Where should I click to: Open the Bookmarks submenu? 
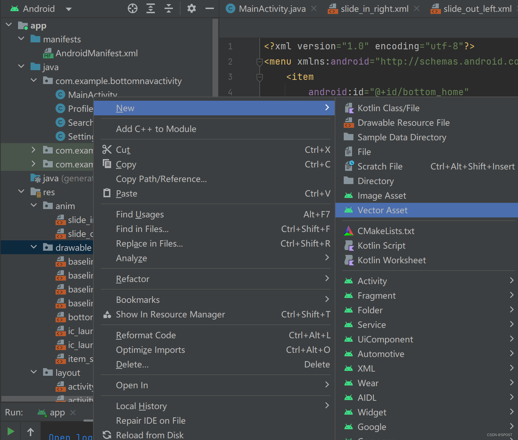click(x=214, y=300)
